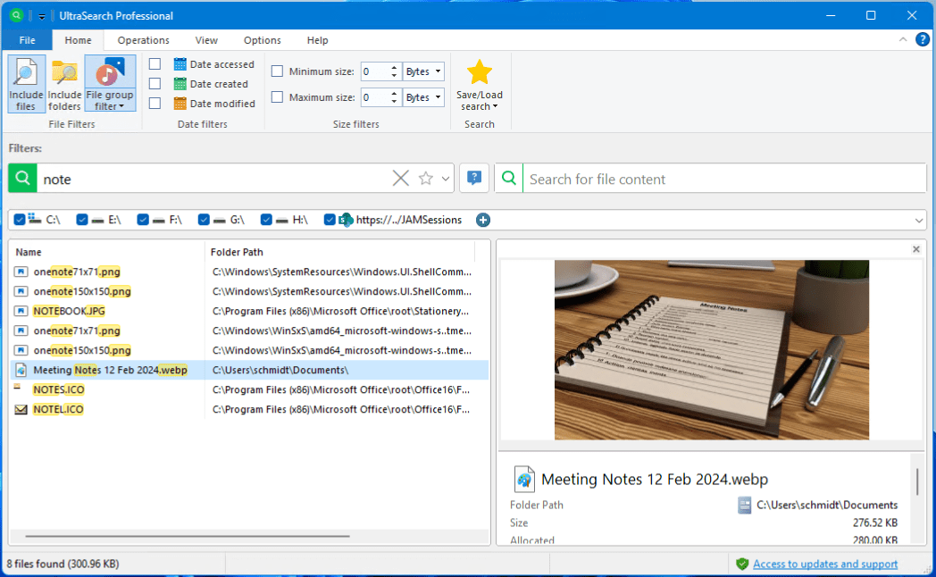Add a new location with plus icon
Image resolution: width=936 pixels, height=577 pixels.
coord(483,220)
